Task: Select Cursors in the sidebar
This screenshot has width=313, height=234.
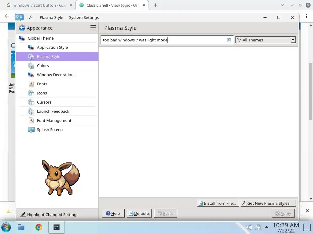Action: (x=57, y=102)
